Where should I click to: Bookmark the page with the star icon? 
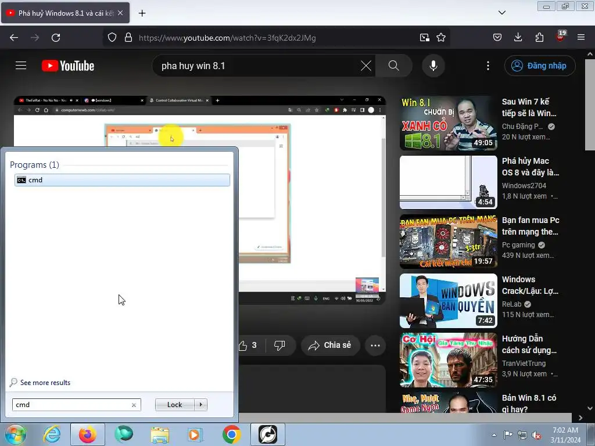tap(441, 38)
